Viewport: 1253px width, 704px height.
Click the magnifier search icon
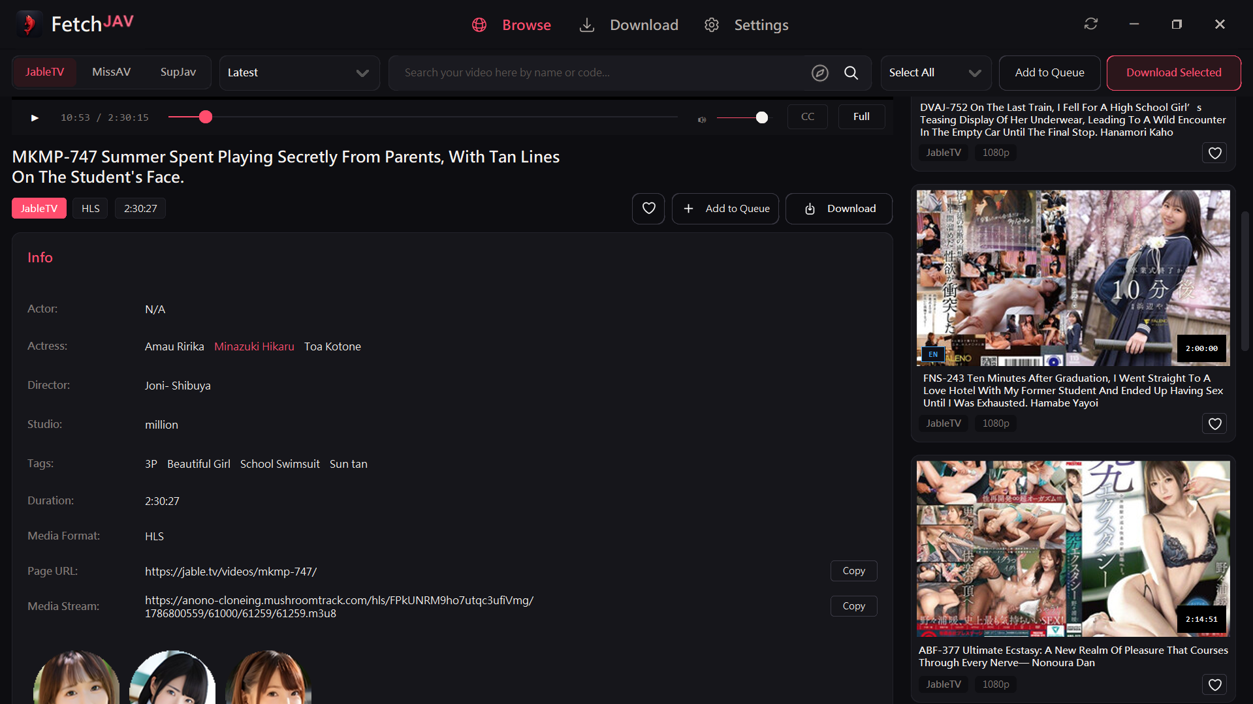(x=851, y=73)
